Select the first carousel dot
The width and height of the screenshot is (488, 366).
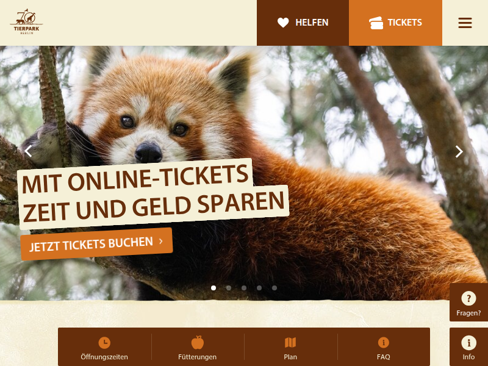tap(213, 288)
